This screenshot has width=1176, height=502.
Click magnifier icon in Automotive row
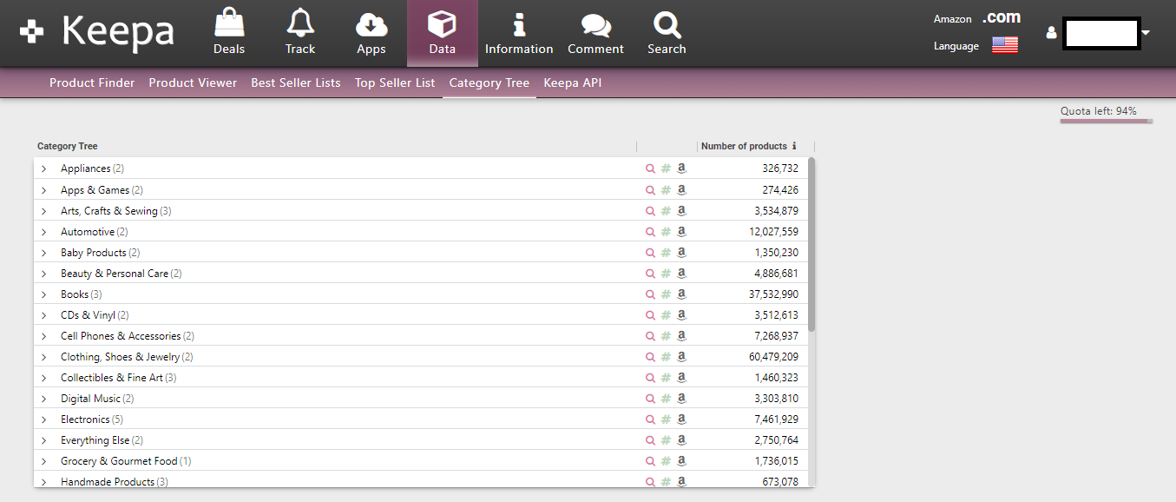coord(650,231)
